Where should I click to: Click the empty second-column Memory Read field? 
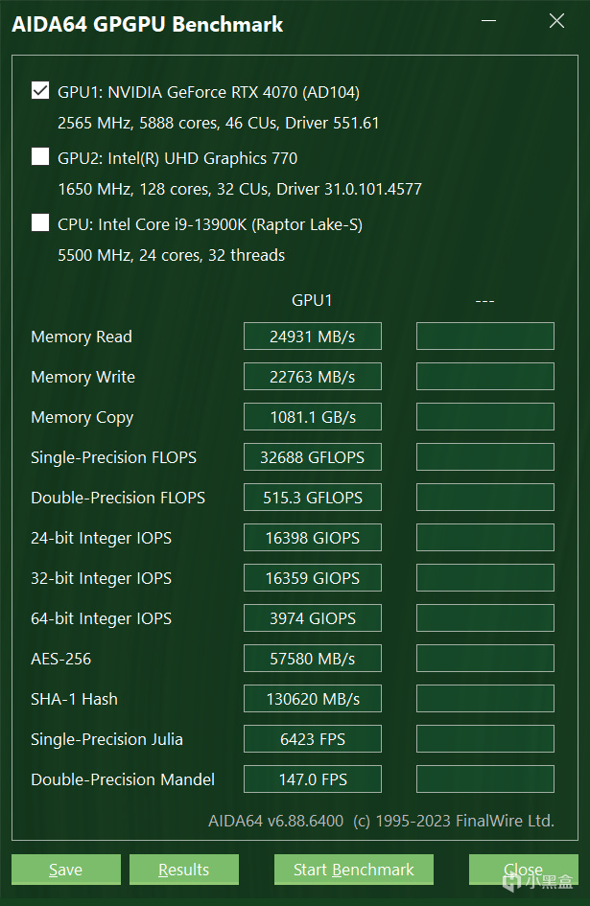[x=484, y=337]
